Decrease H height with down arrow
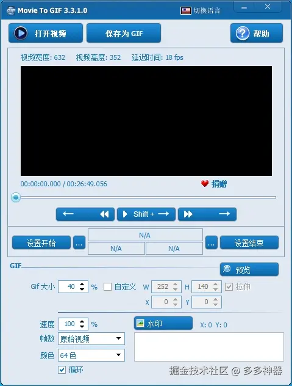292x386 pixels. coord(215,289)
